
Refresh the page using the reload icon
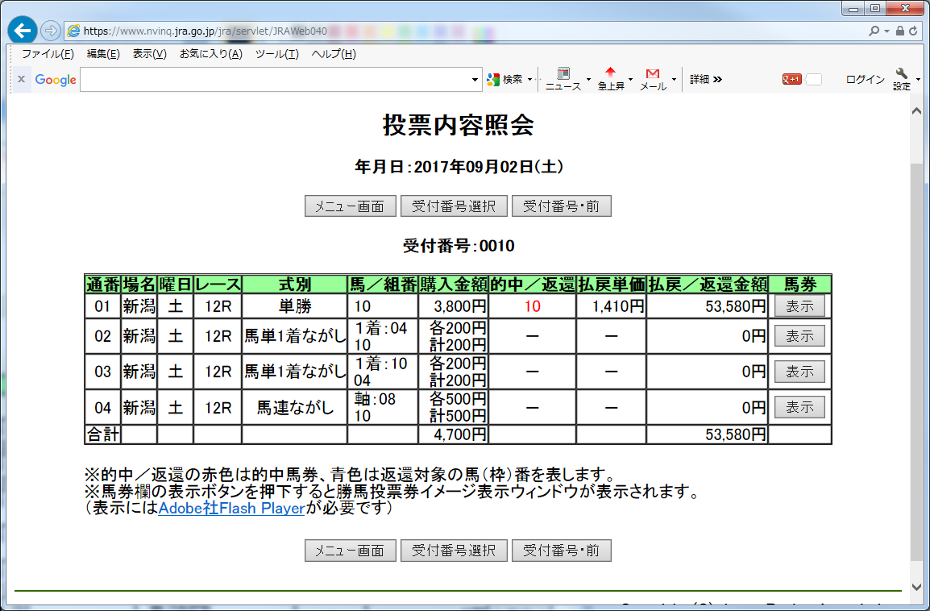913,31
